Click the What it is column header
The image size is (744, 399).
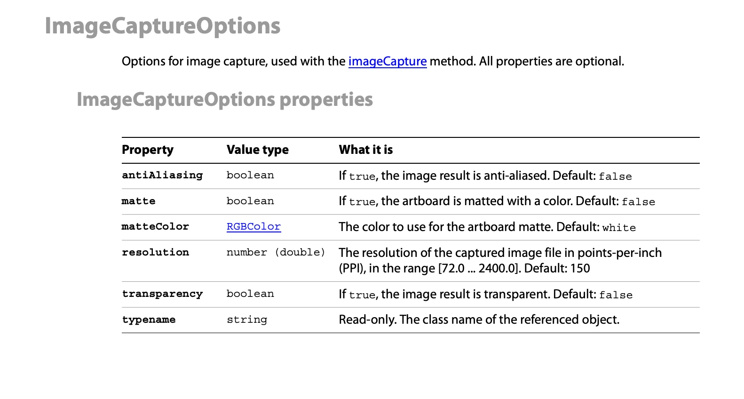click(365, 150)
